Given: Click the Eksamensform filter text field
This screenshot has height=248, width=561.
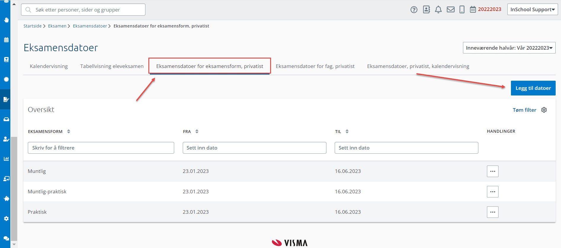Looking at the screenshot, I should tap(101, 148).
